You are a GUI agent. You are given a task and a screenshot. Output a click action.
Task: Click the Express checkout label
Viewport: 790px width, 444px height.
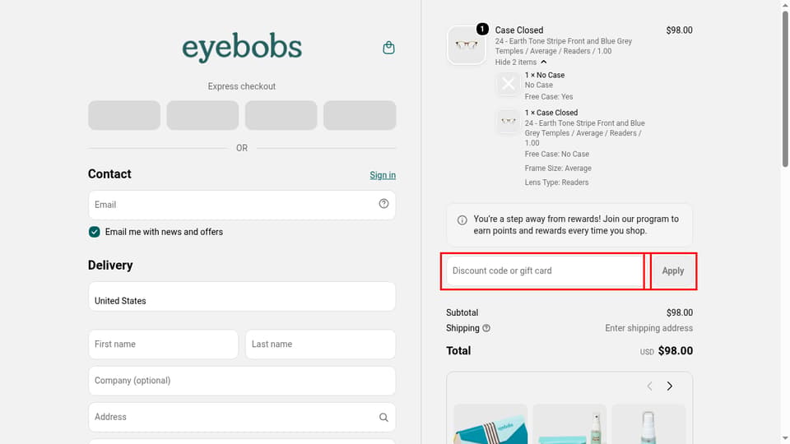242,86
